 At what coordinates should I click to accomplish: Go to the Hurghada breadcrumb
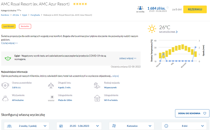[35, 15]
